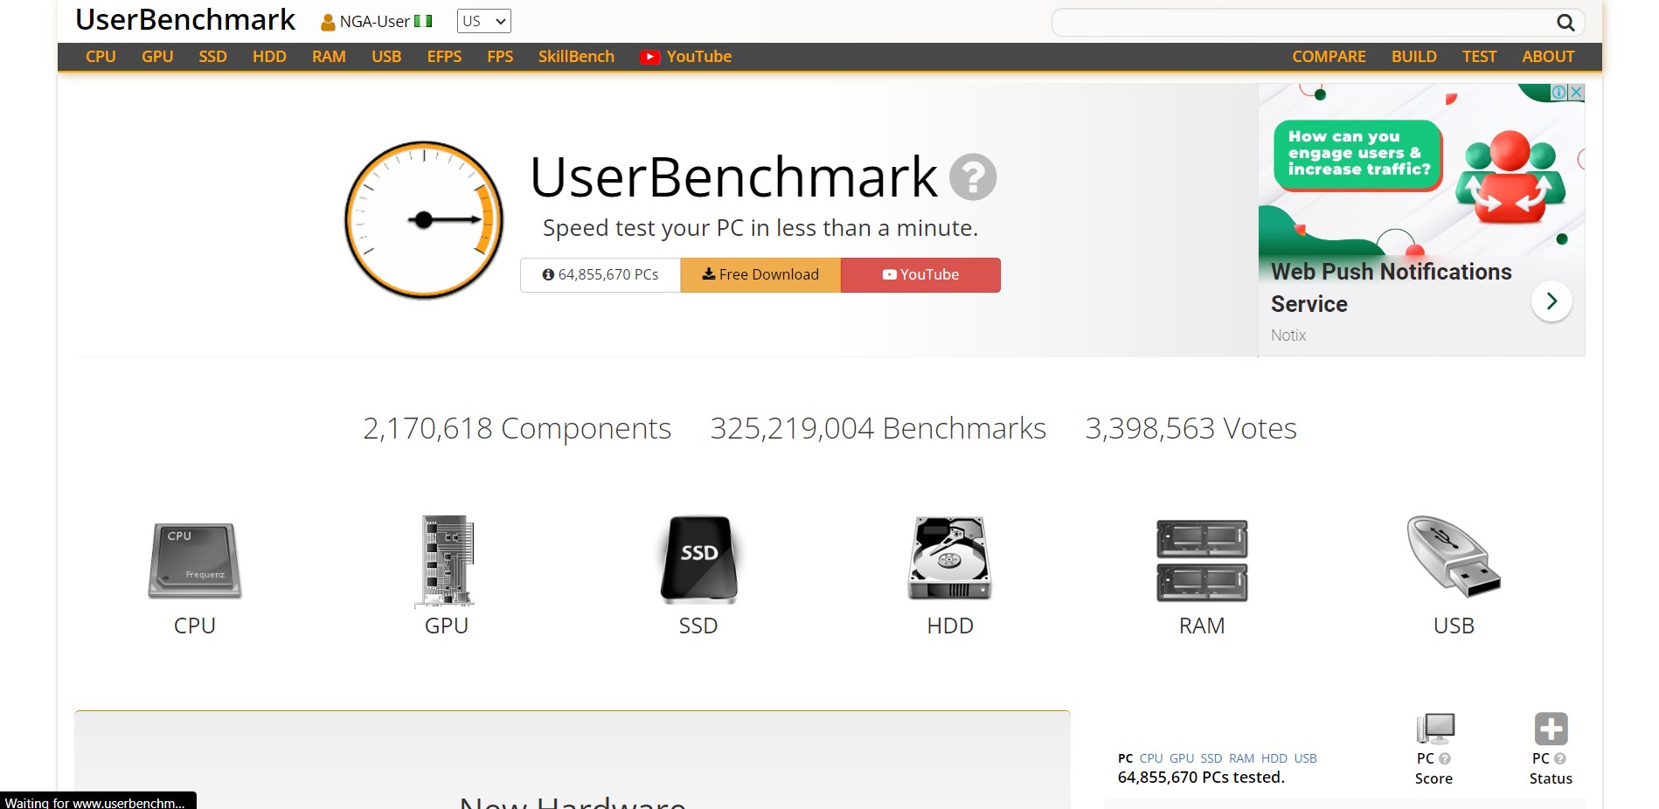Click the ad arrow next button
The width and height of the screenshot is (1659, 809).
click(1552, 301)
